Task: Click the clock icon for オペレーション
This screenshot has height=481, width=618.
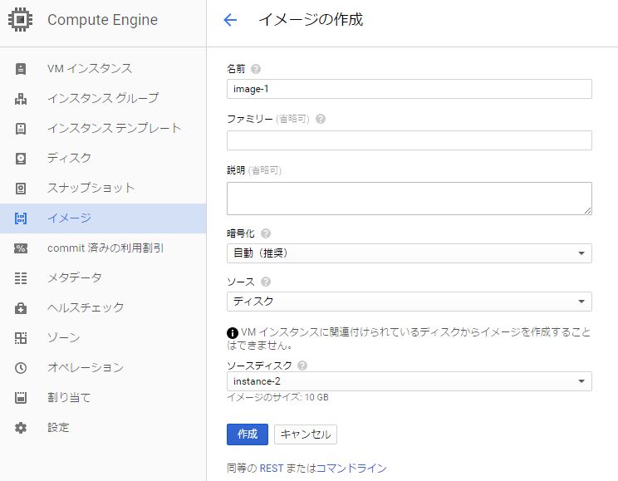Action: tap(21, 368)
